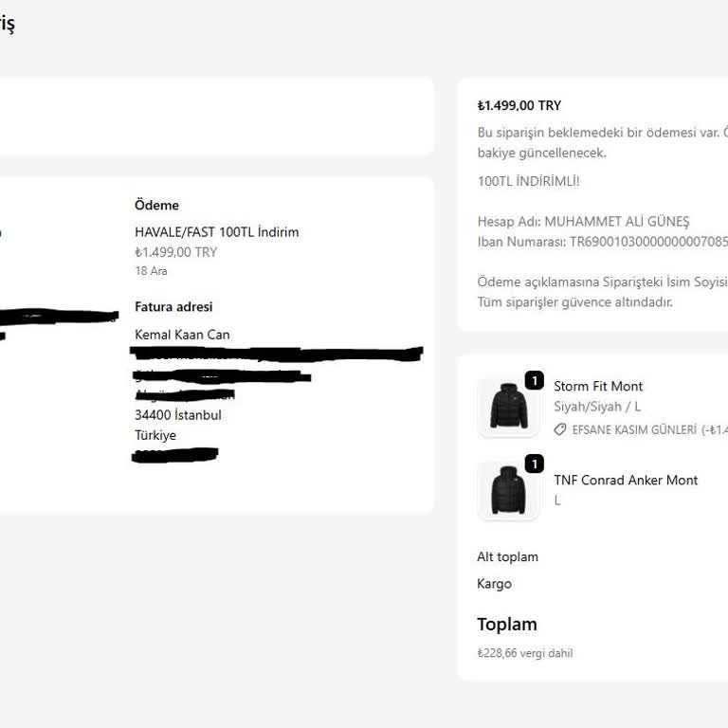This screenshot has height=728, width=728.
Task: Click the Storm Fit Mont jacket thumbnail
Action: coord(508,409)
